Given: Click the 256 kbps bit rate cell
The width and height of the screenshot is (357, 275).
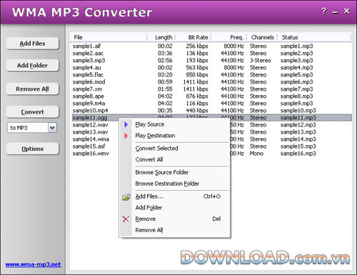Looking at the screenshot, I should click(x=197, y=46).
